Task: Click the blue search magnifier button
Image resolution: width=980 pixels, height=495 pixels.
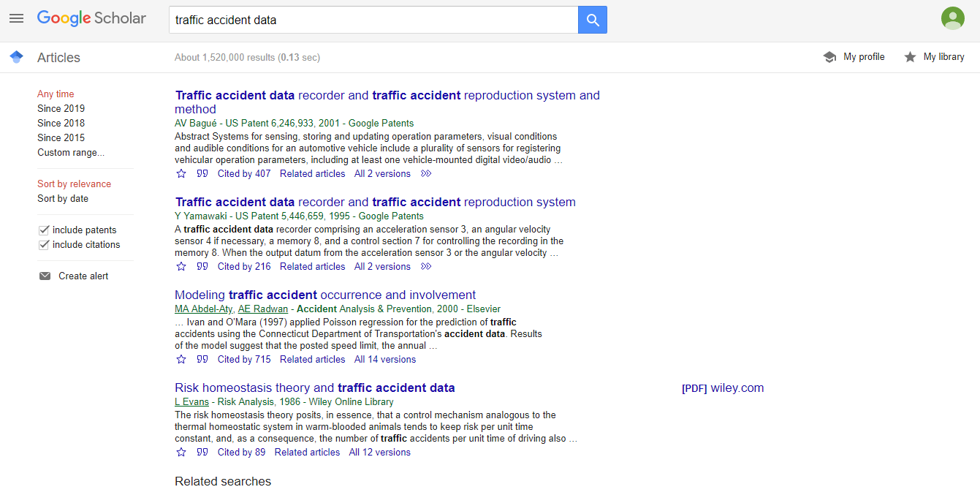Action: click(593, 20)
